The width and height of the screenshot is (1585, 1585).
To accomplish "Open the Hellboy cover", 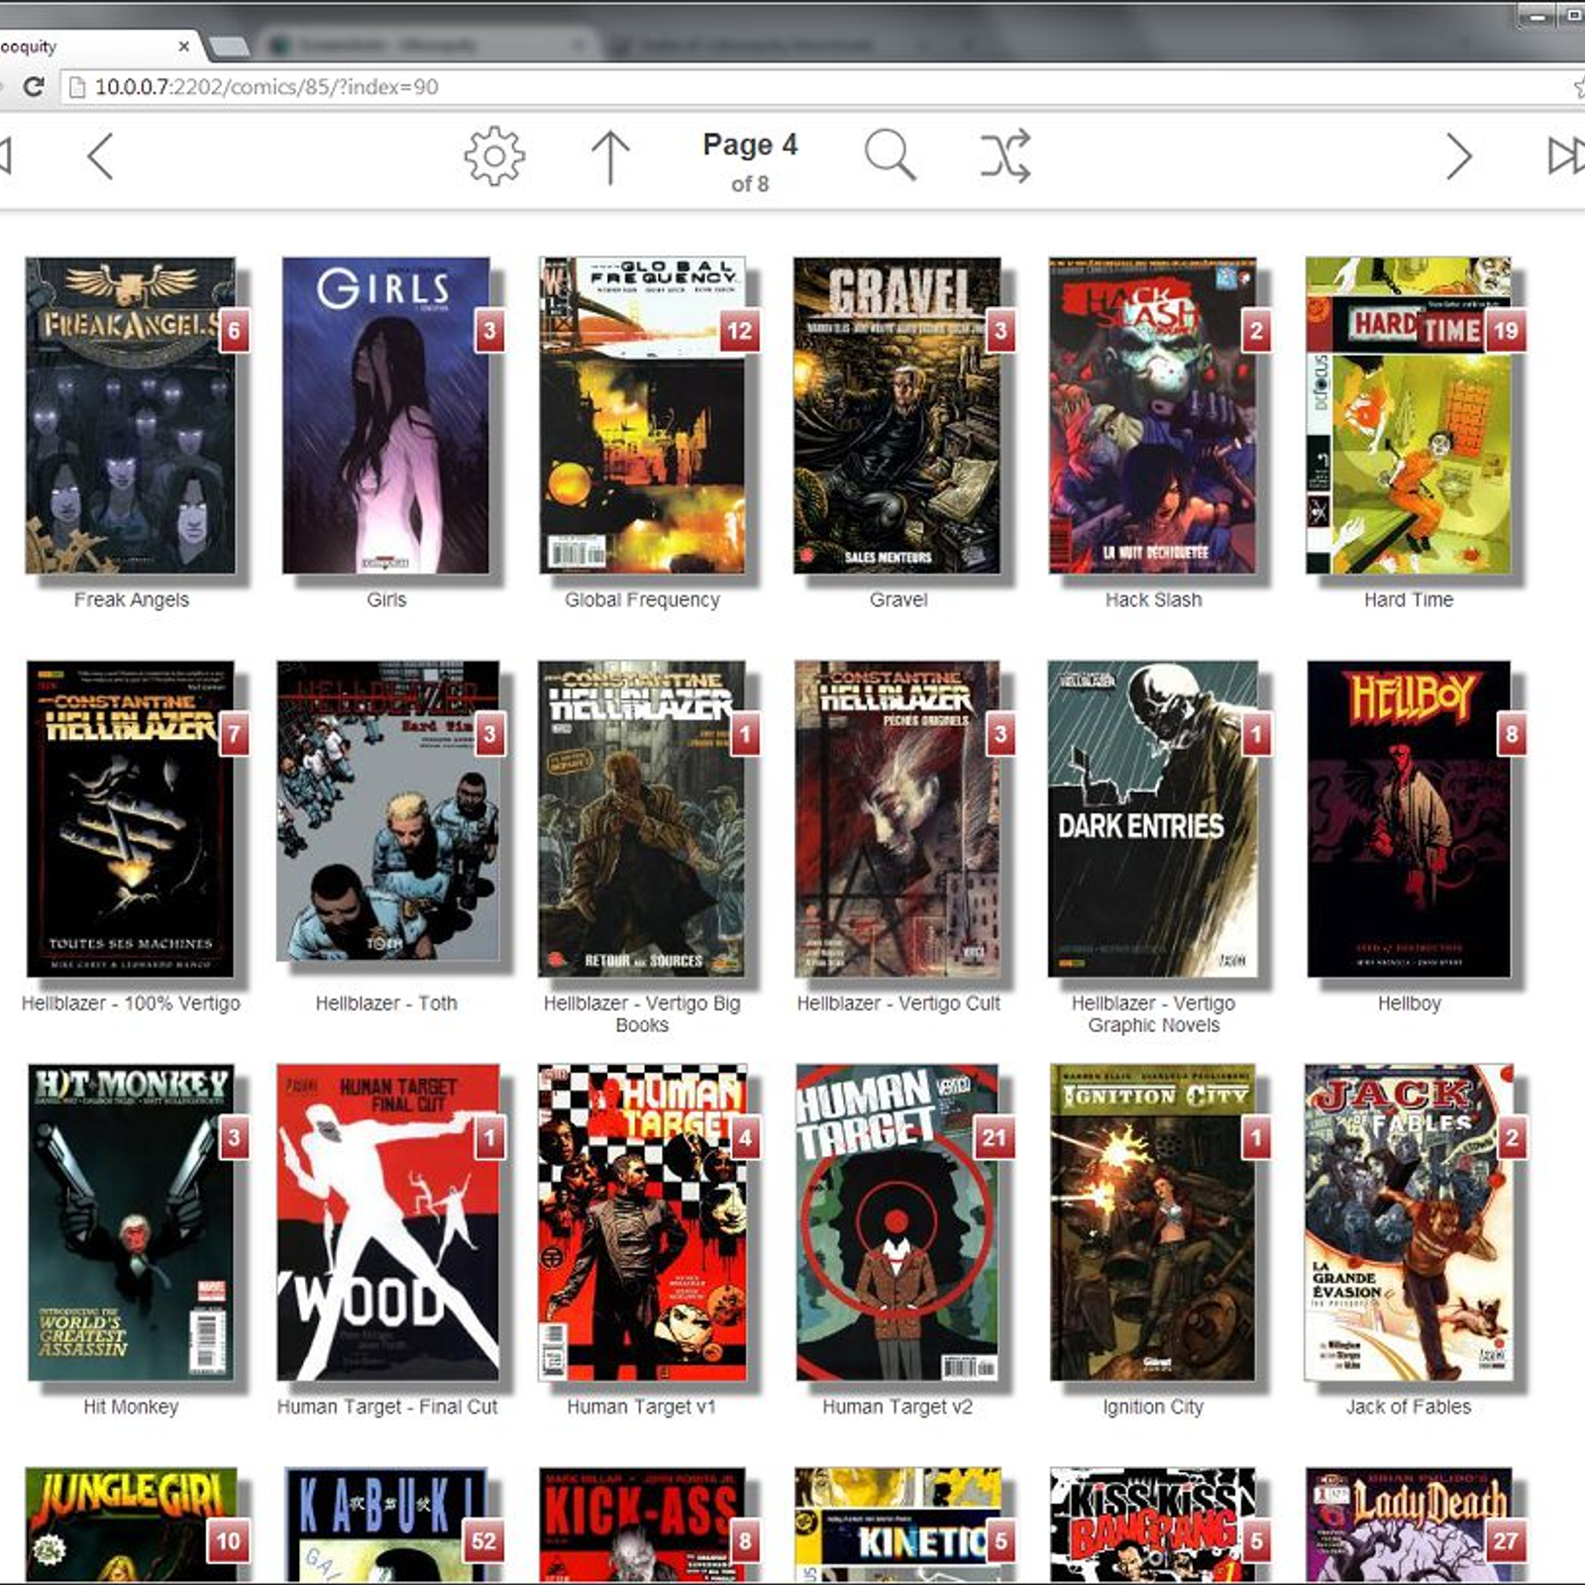I will click(x=1409, y=819).
